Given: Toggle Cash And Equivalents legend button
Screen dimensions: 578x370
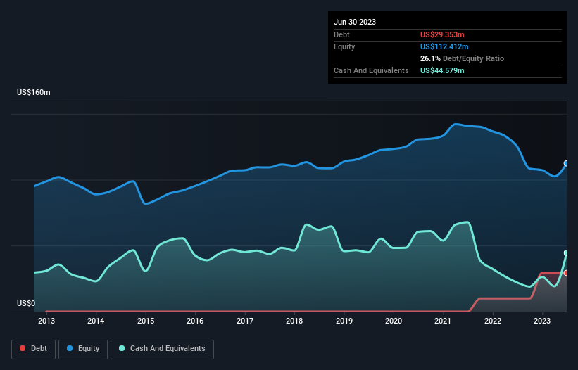Looking at the screenshot, I should click(x=162, y=349).
